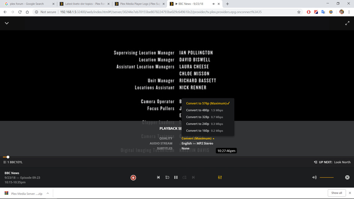
Task: View site info for Not secure
Action: click(45, 12)
